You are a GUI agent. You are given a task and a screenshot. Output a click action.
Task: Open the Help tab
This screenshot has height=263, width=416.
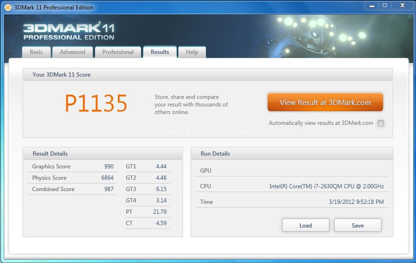coord(192,52)
